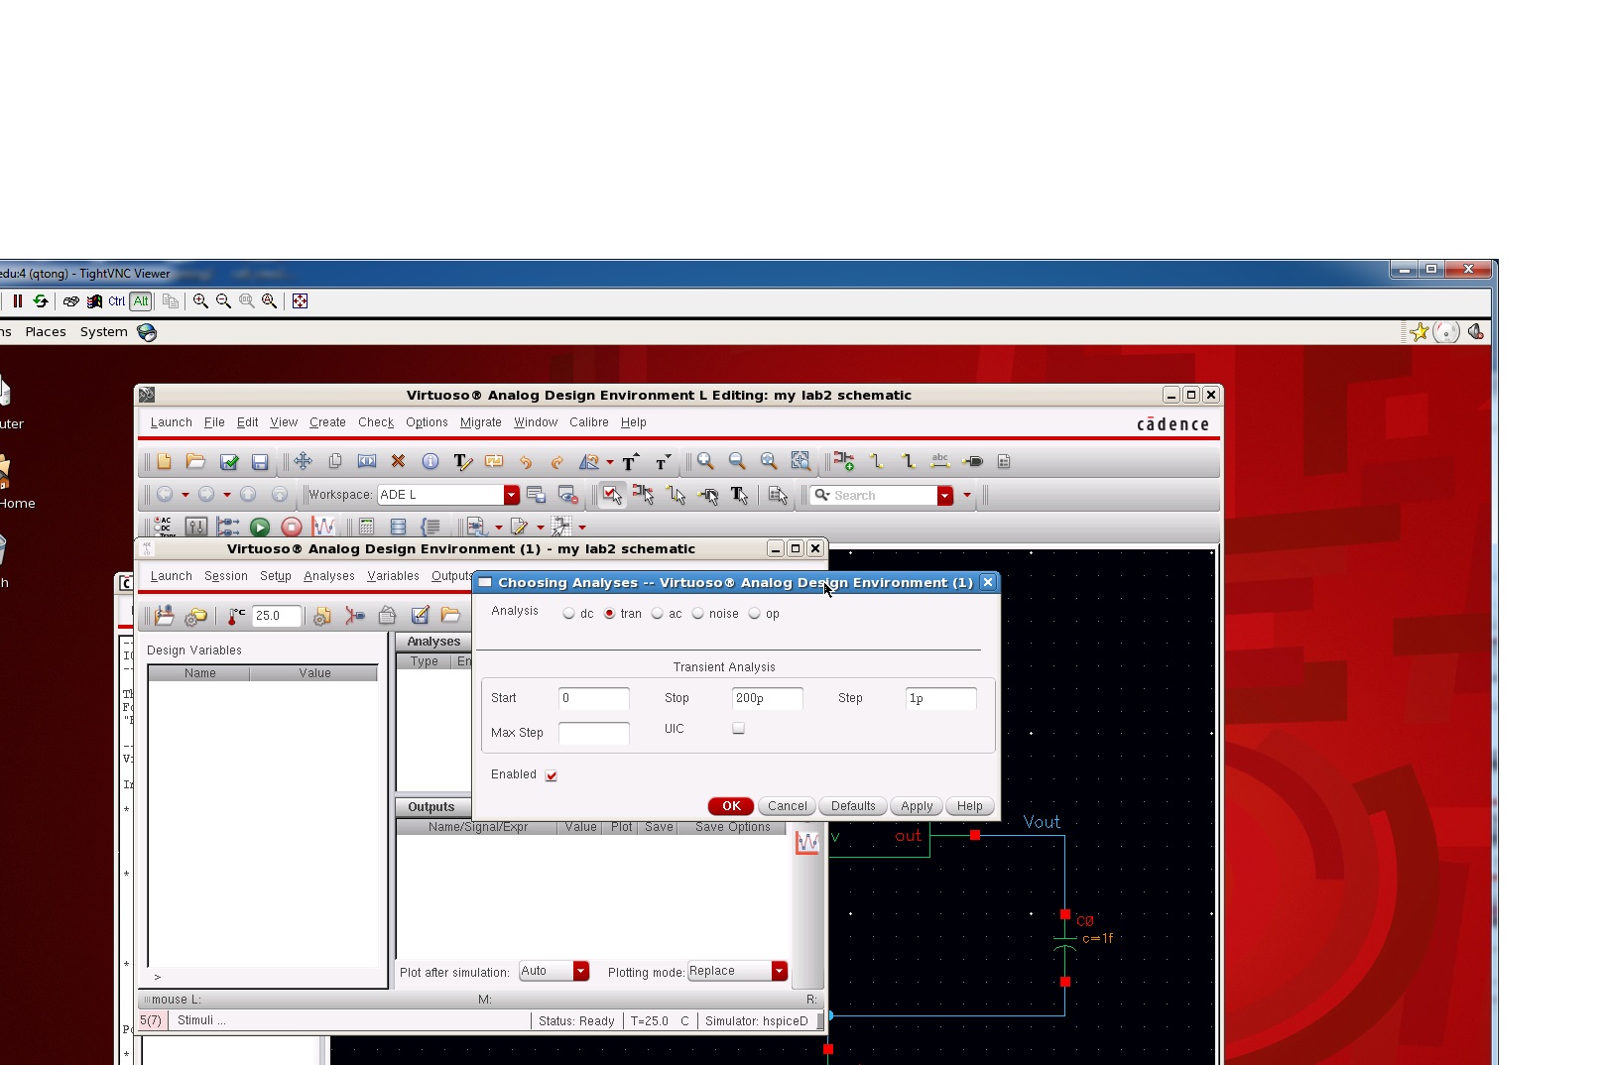Select the tran analysis radio button
The height and width of the screenshot is (1065, 1603).
(609, 614)
